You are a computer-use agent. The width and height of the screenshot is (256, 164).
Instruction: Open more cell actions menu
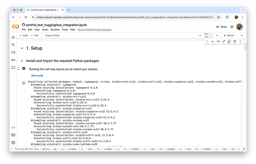tap(240, 41)
